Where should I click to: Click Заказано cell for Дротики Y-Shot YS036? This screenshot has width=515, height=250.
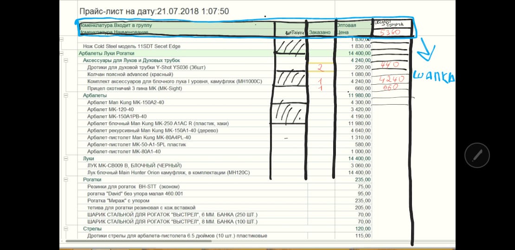click(x=321, y=68)
